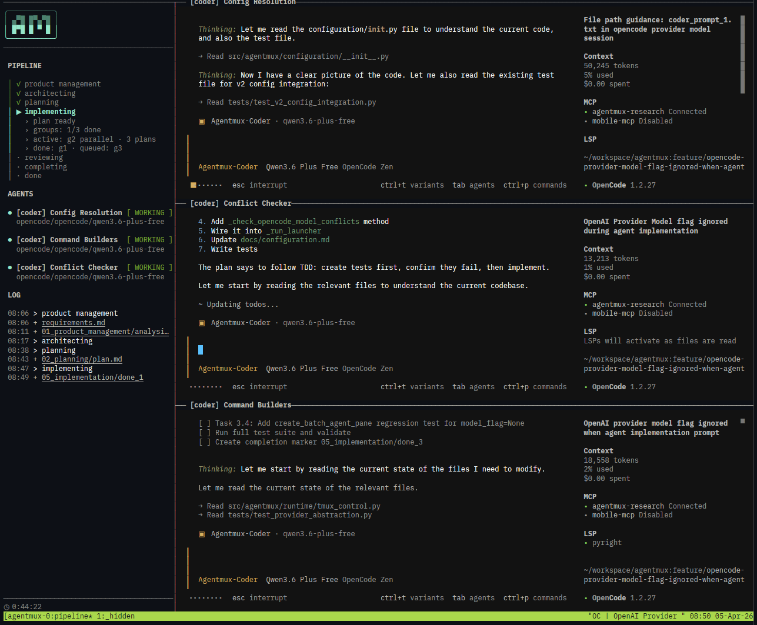Image resolution: width=757 pixels, height=625 pixels.
Task: Click the clock icon beside the session timer
Action: (x=6, y=606)
